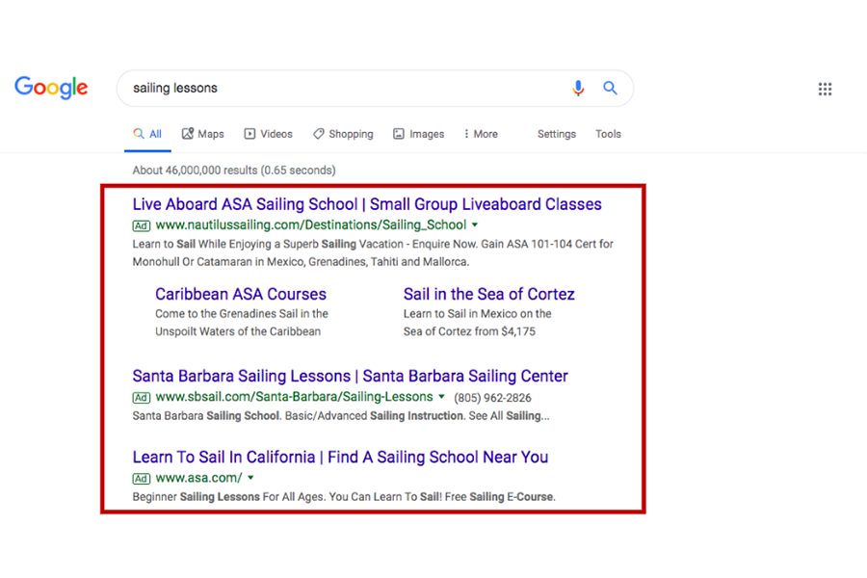867x578 pixels.
Task: Open search Tools options
Action: click(x=608, y=134)
